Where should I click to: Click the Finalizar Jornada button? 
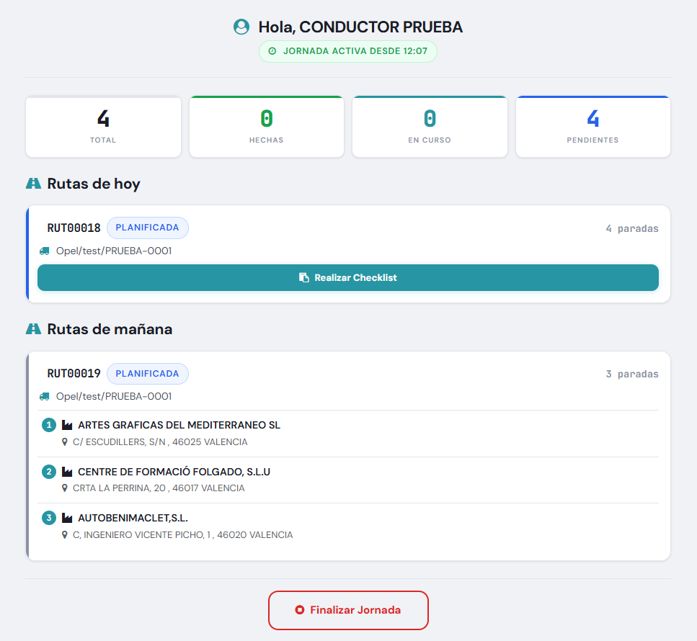point(348,610)
